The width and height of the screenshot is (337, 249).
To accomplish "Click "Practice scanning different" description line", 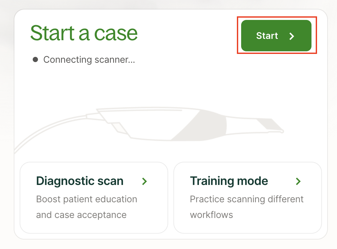I will point(247,199).
